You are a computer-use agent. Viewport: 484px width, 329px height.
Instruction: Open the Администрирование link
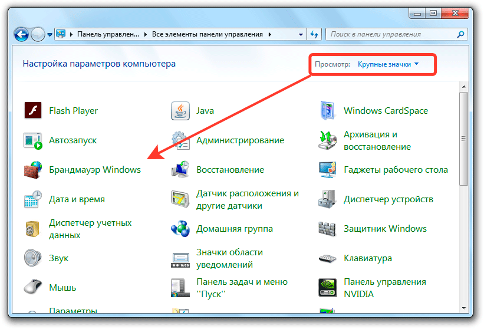(240, 140)
